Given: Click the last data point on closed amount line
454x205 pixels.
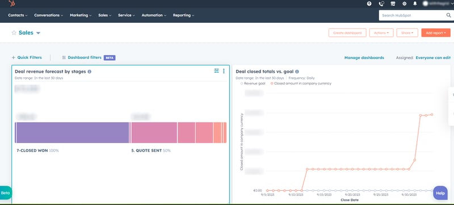Looking at the screenshot, I should [432, 115].
